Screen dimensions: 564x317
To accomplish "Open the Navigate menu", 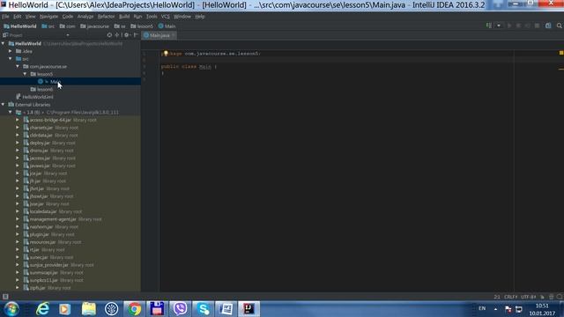I will [48, 17].
